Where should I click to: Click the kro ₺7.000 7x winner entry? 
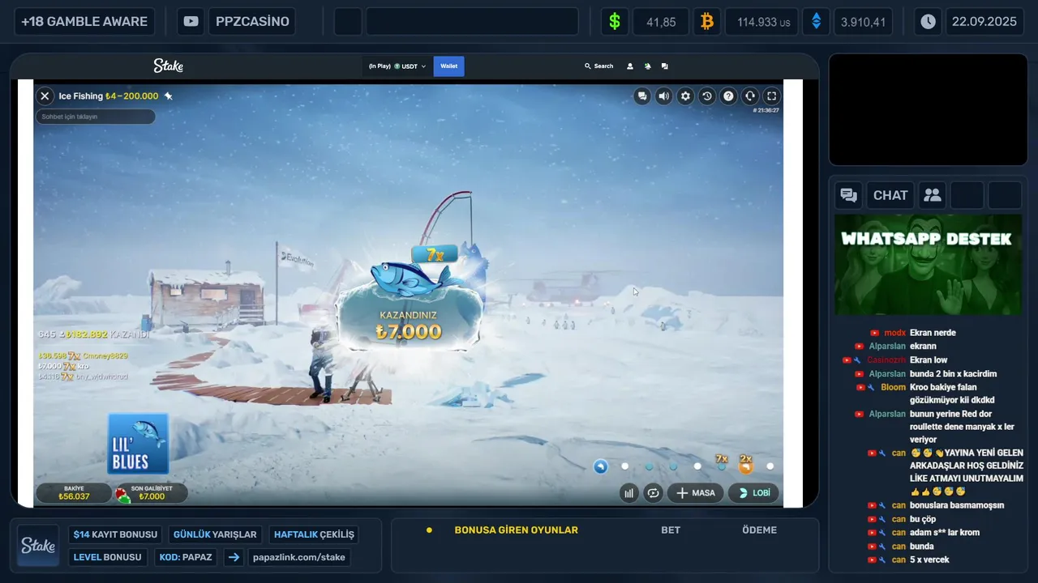pyautogui.click(x=63, y=366)
